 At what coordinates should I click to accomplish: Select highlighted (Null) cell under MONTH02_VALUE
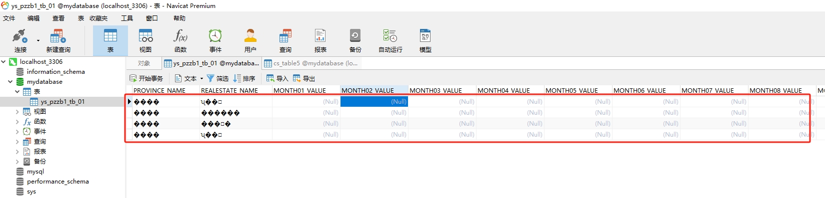coord(374,101)
